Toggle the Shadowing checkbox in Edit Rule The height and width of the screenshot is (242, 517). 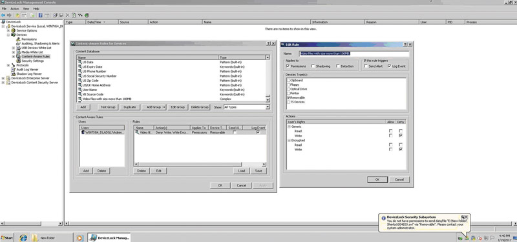313,66
